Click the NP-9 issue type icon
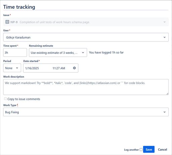 point(7,22)
